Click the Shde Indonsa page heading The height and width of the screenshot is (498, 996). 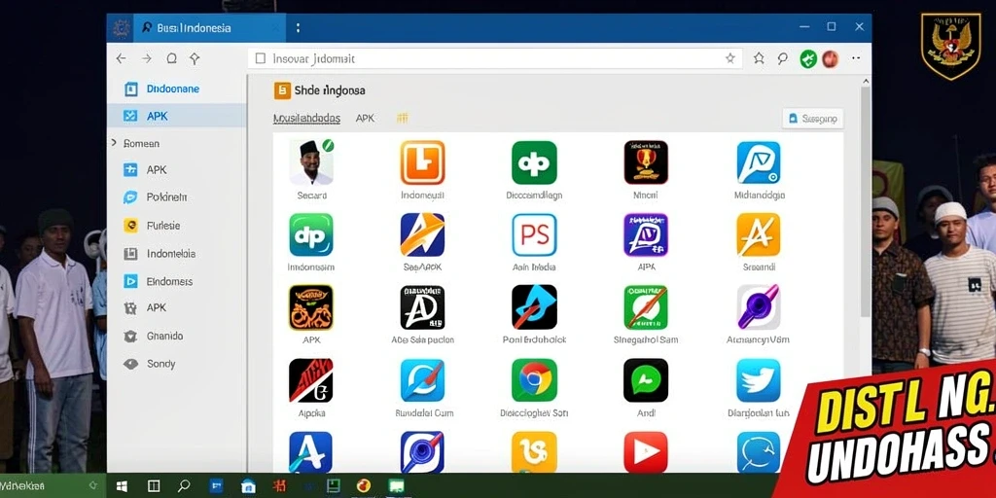coord(330,90)
